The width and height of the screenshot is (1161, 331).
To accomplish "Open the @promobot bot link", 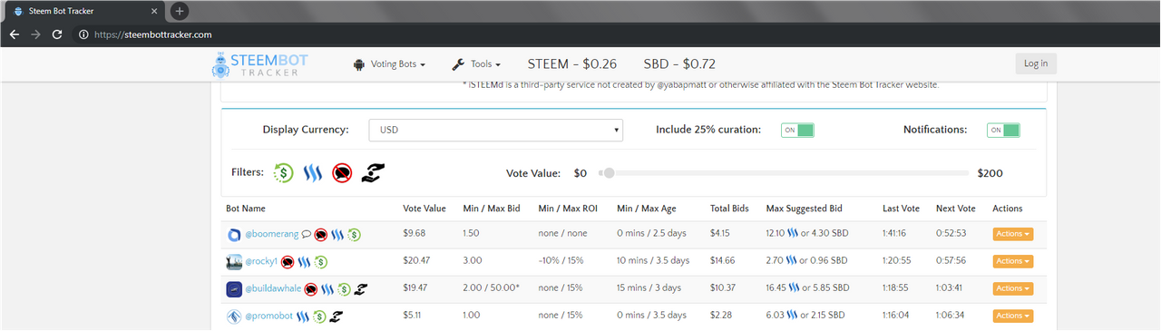I will [x=269, y=316].
